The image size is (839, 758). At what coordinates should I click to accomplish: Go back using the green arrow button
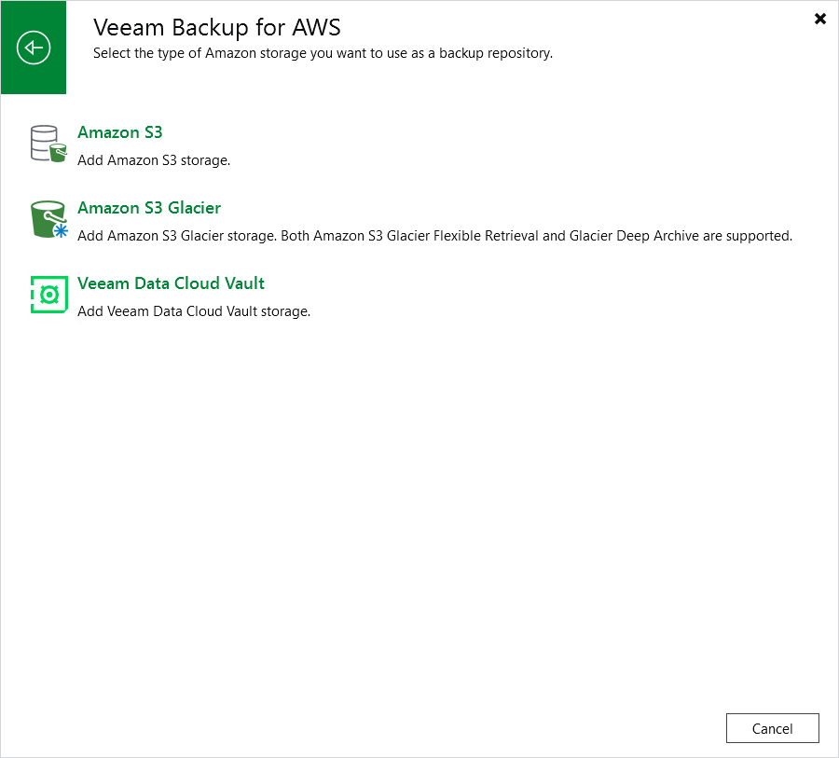[34, 48]
